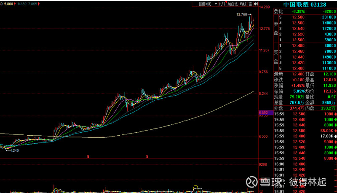
Task: Click the 总量 value 767.6万
Action: (297, 103)
